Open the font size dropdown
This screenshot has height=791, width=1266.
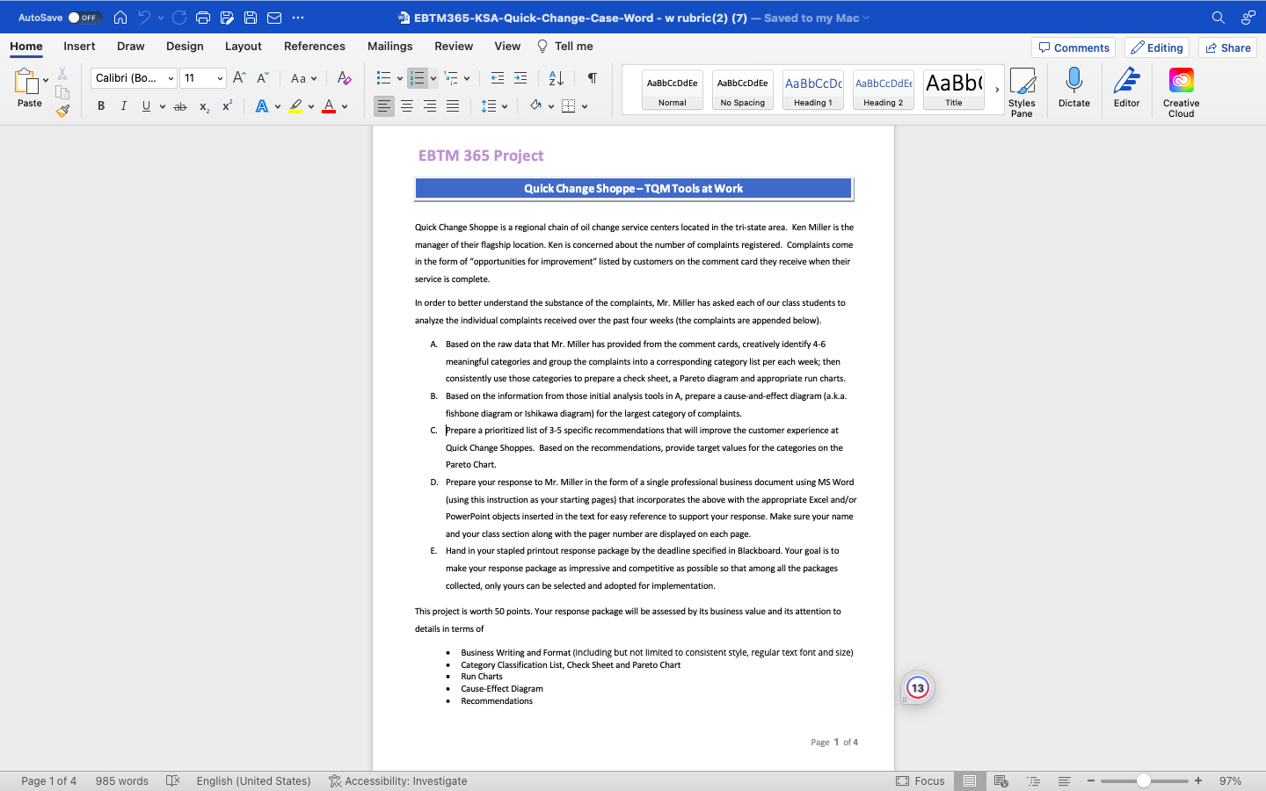pos(220,78)
